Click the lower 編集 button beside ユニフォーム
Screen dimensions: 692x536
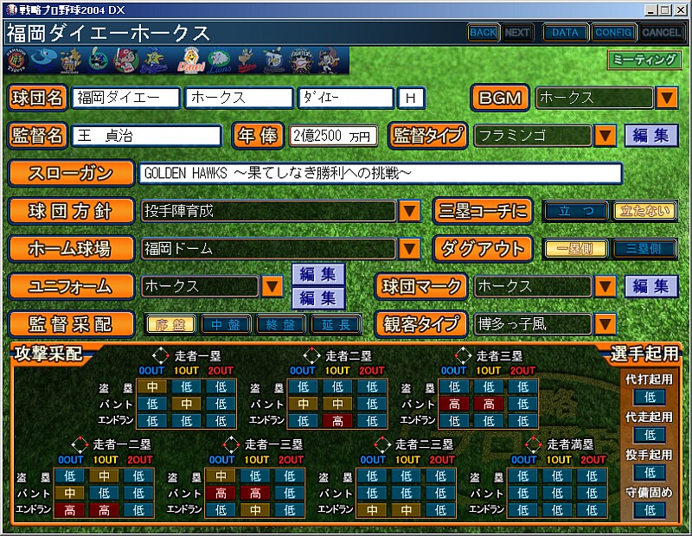(318, 298)
